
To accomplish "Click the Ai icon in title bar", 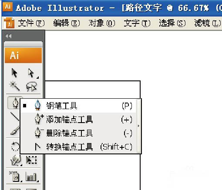I will pyautogui.click(x=8, y=7).
